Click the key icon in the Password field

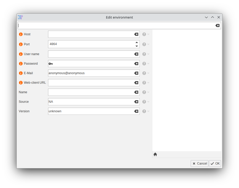tap(51, 64)
